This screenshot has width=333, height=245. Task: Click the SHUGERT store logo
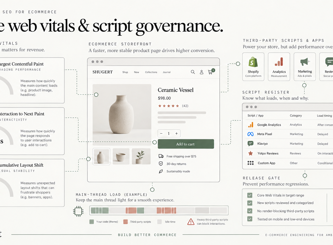[x=103, y=72]
